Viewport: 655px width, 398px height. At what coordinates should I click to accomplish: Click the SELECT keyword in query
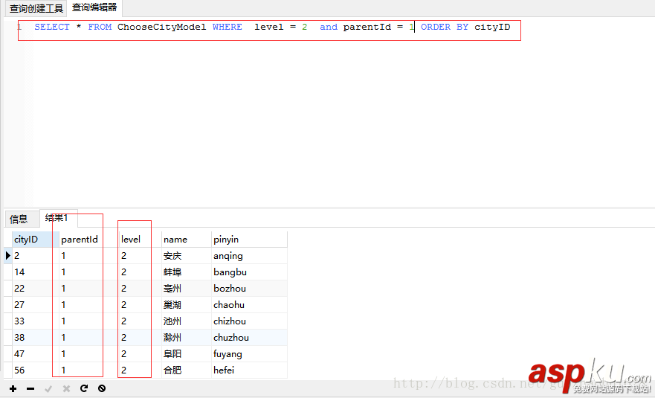pos(52,28)
